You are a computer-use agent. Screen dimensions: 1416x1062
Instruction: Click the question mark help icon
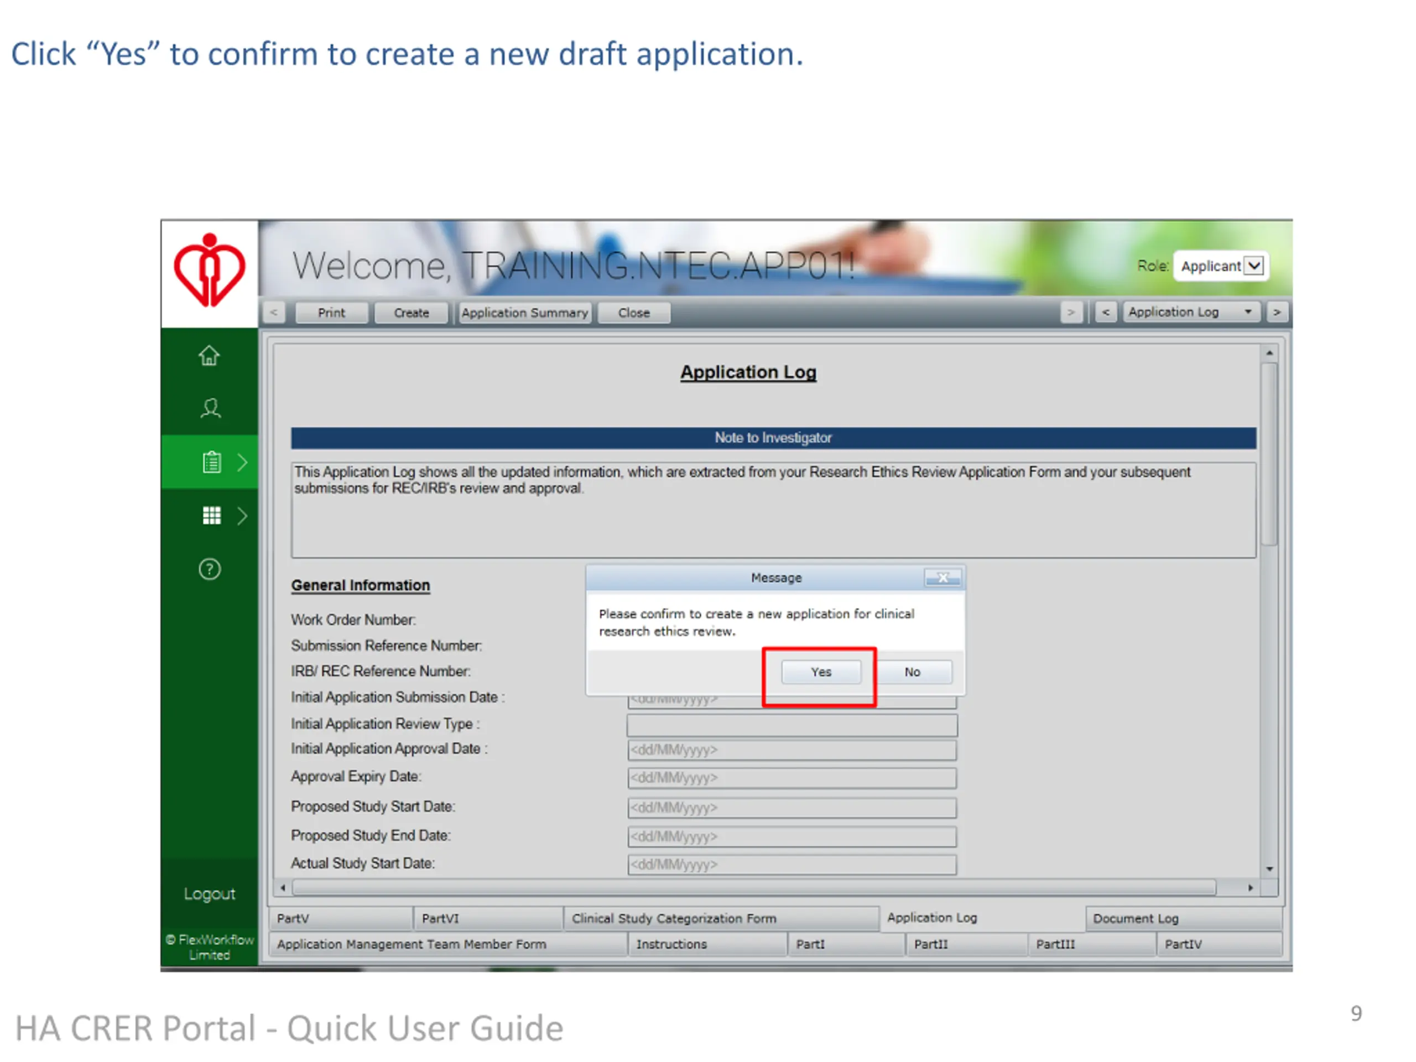click(x=209, y=569)
